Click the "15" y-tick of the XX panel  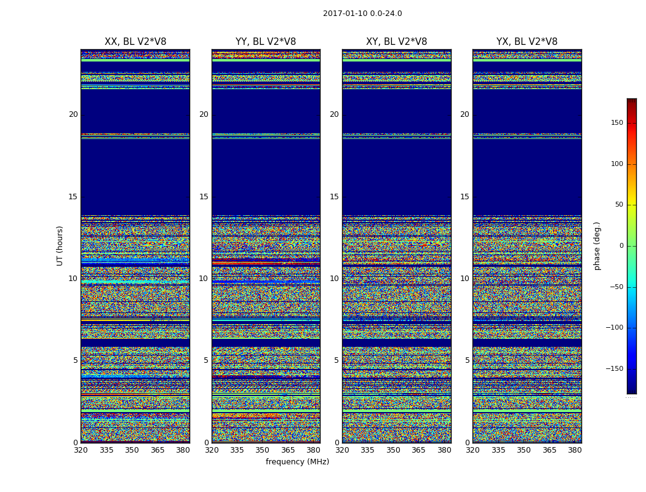(73, 196)
